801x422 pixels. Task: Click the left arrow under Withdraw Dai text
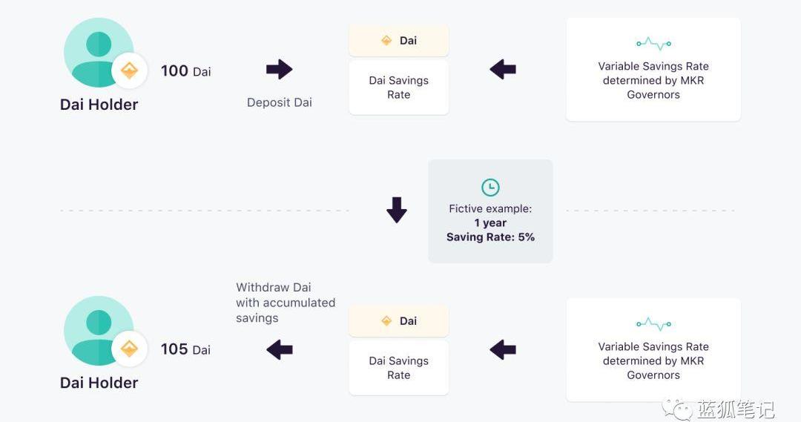(x=280, y=349)
